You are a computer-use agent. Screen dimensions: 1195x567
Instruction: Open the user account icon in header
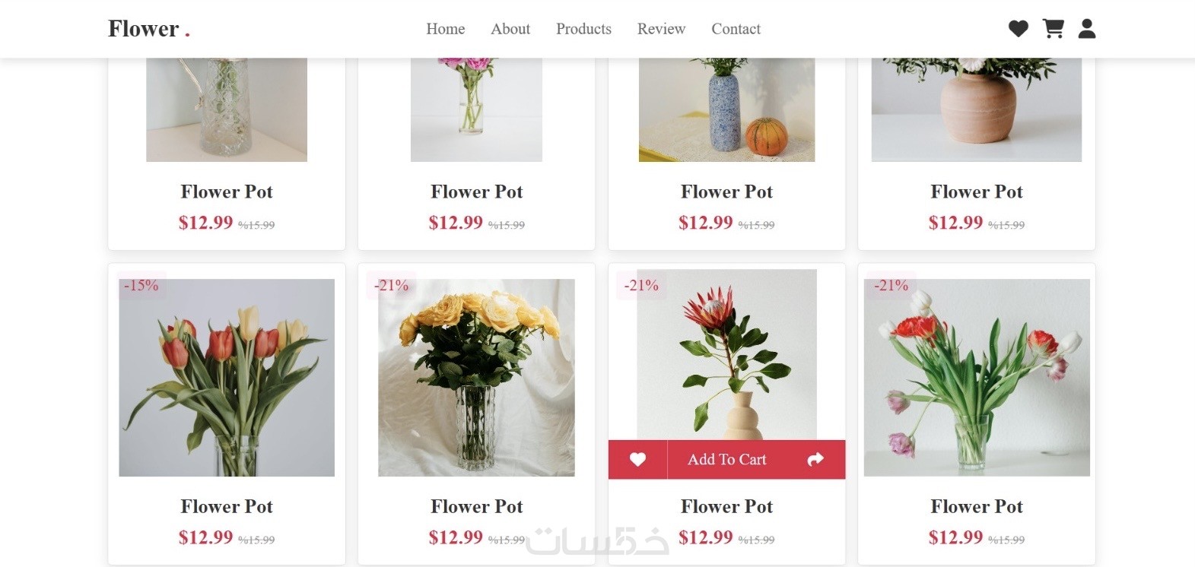(x=1087, y=29)
